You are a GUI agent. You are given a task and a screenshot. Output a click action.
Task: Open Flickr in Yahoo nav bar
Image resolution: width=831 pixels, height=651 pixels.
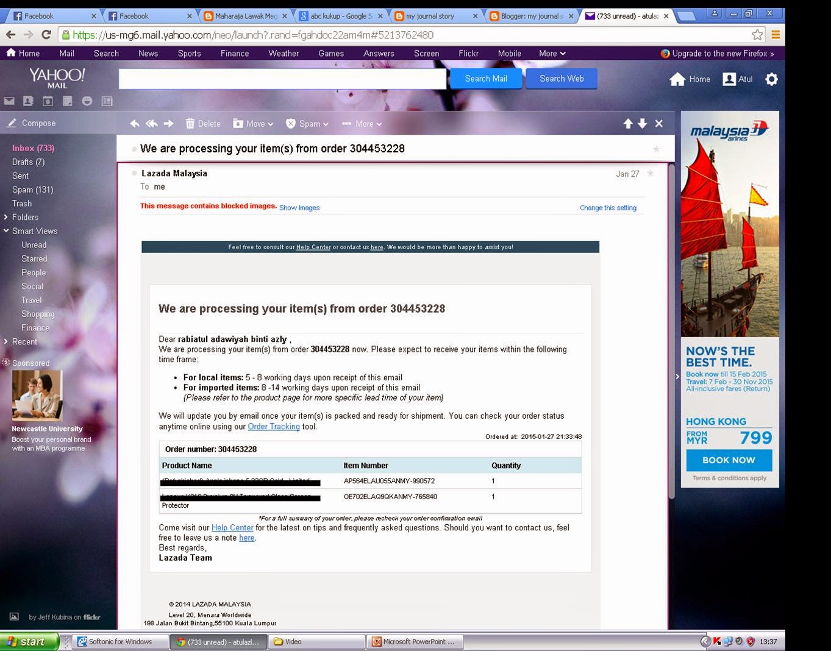point(468,54)
